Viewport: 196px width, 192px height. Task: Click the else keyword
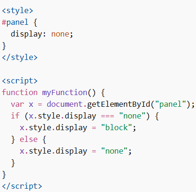click(29, 139)
